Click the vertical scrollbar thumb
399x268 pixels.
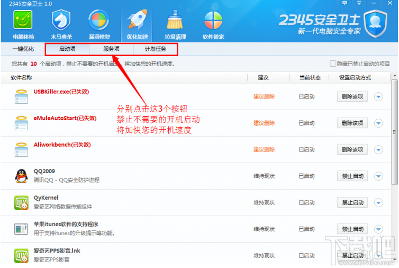pyautogui.click(x=395, y=132)
